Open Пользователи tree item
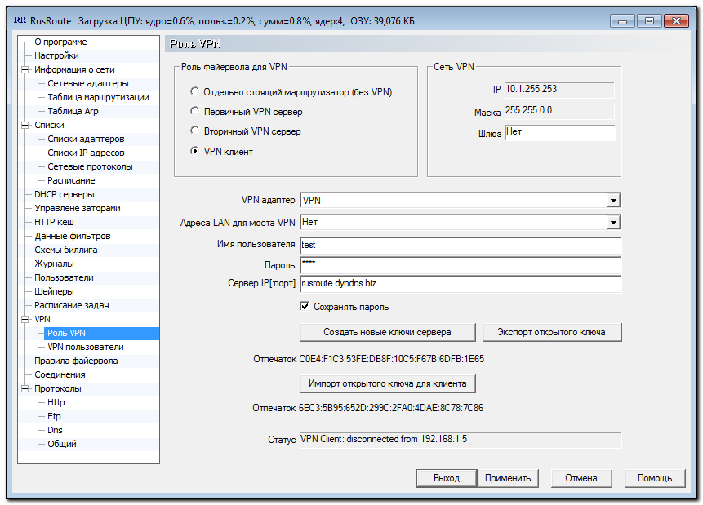This screenshot has height=505, width=703. point(64,278)
